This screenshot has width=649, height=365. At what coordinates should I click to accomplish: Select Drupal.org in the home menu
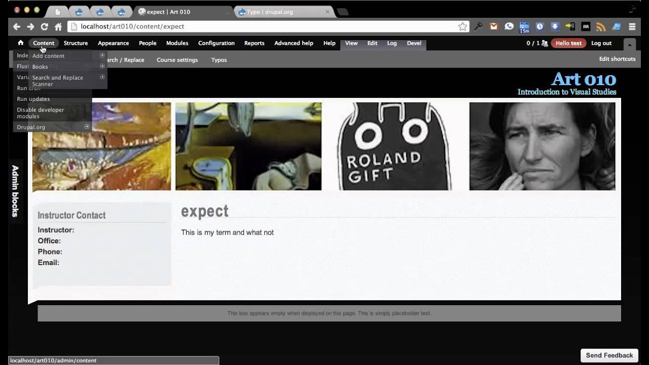tap(31, 127)
